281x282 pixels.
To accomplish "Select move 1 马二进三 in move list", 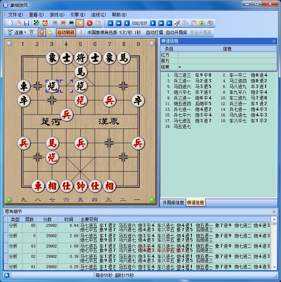I will [x=182, y=75].
